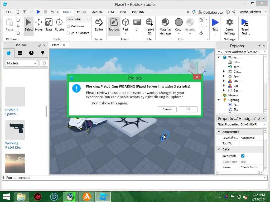Open Toolbox Creations lightbulb tab
Screen dimensions: 270x202
point(43,53)
